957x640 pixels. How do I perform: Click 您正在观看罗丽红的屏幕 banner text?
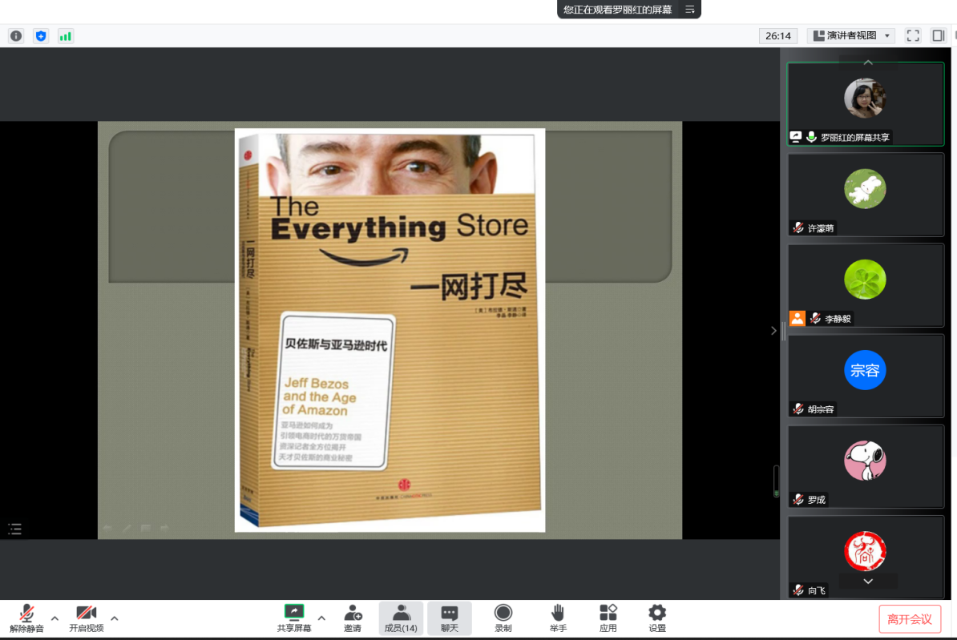point(617,9)
